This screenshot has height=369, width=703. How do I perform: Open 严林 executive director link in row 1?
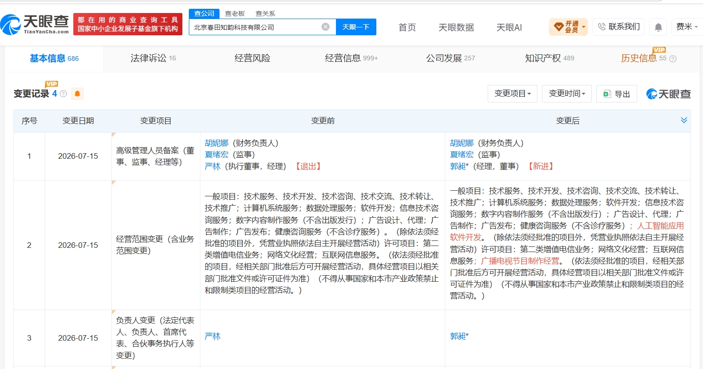point(213,166)
